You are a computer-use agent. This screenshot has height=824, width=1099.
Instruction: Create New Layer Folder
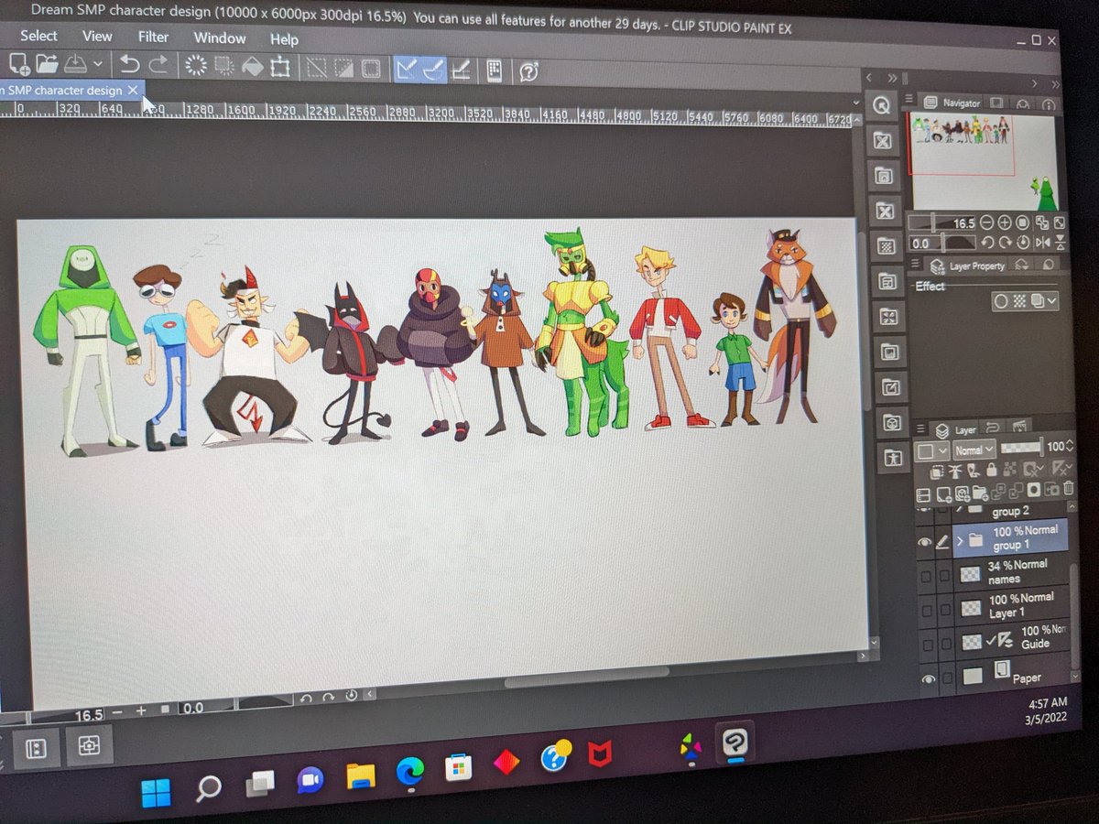click(980, 493)
